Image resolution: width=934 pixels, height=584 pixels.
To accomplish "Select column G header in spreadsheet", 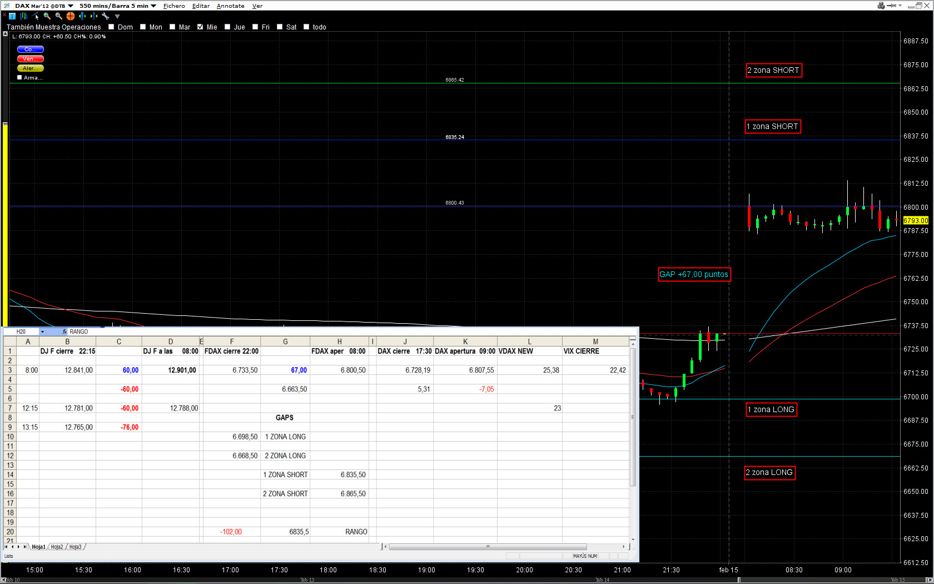I will point(285,342).
